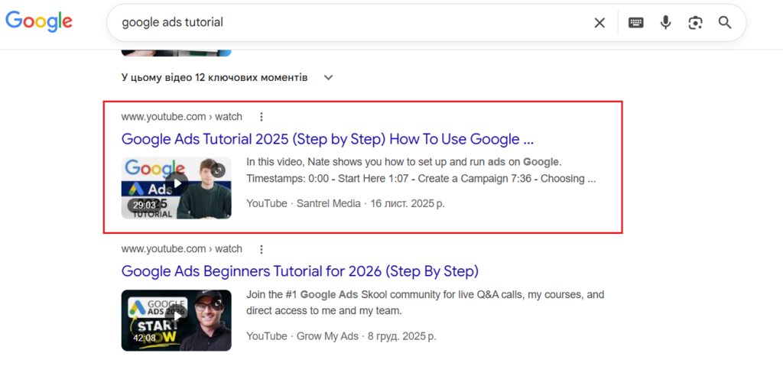
Task: Click the 29:03 duration badge on thumbnail
Action: (145, 206)
